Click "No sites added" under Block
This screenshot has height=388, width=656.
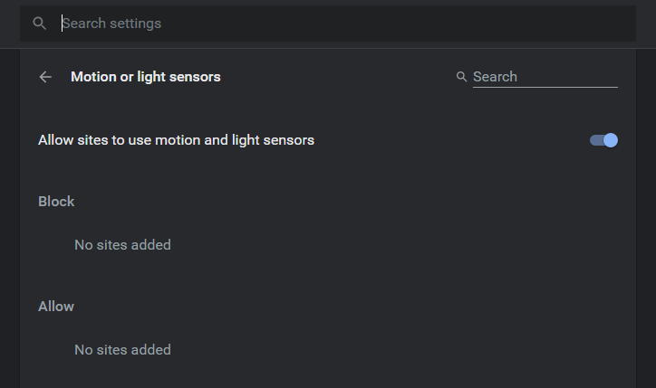point(122,244)
